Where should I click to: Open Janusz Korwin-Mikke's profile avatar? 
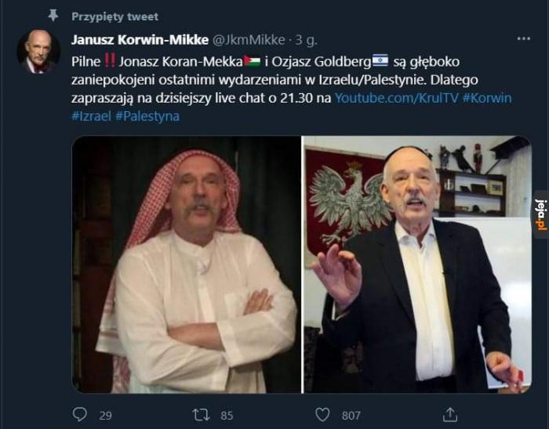coord(38,52)
